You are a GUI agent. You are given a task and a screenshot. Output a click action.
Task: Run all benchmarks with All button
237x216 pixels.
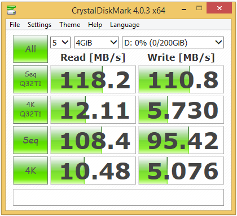(x=30, y=49)
